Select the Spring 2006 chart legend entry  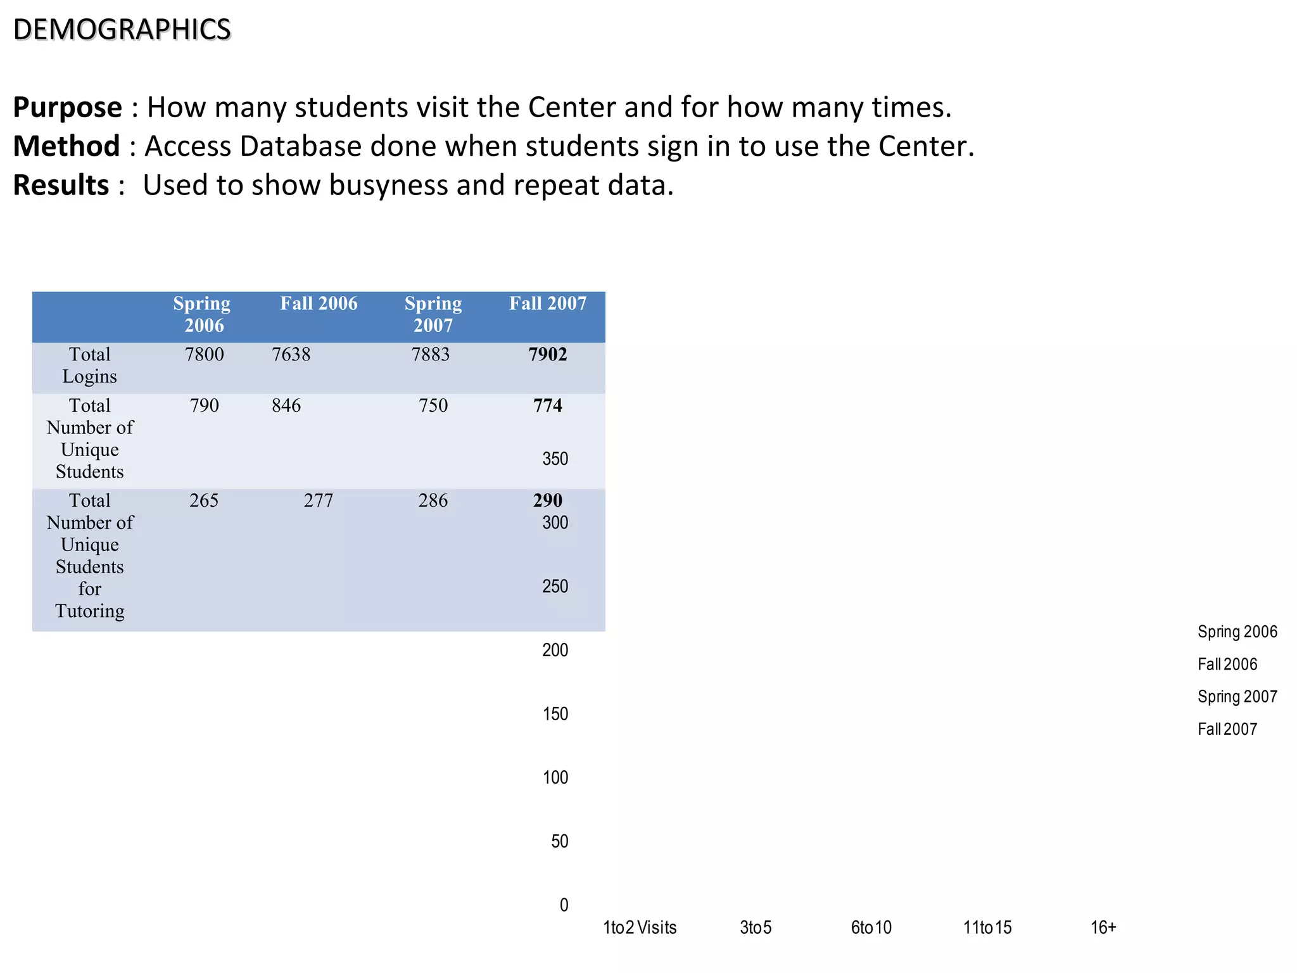(1237, 632)
